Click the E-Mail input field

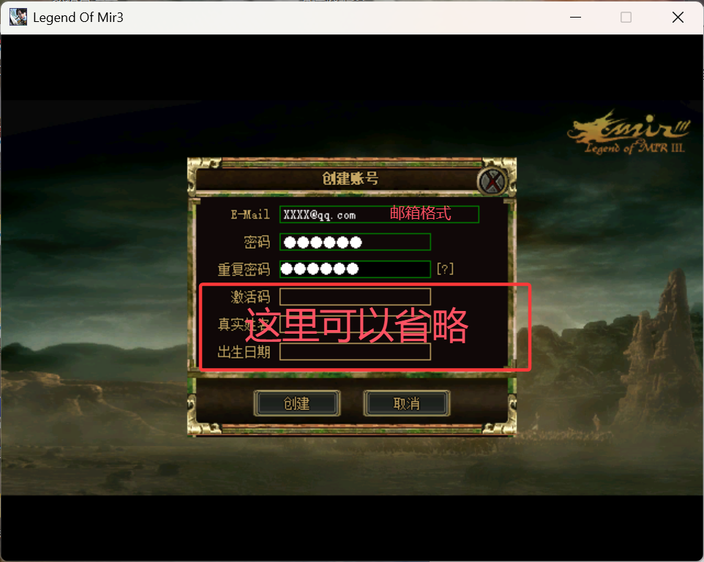pyautogui.click(x=379, y=214)
